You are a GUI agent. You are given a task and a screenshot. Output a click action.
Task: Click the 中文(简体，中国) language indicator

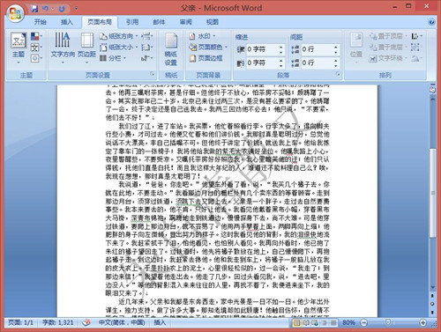pyautogui.click(x=122, y=322)
